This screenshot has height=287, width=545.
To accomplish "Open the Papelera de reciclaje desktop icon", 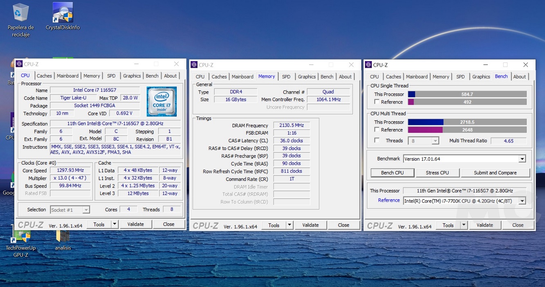I will coord(20,14).
